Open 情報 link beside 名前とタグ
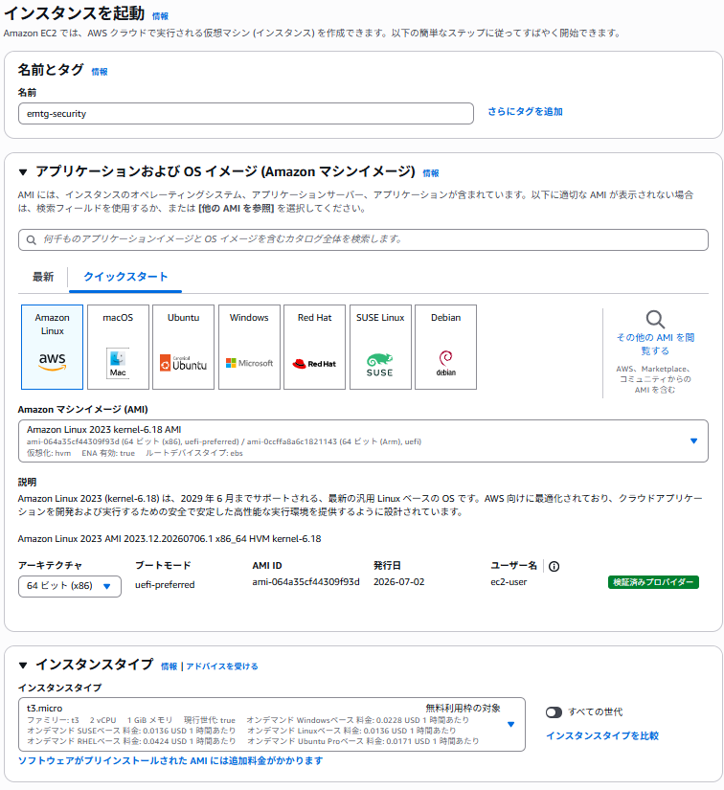 click(100, 72)
